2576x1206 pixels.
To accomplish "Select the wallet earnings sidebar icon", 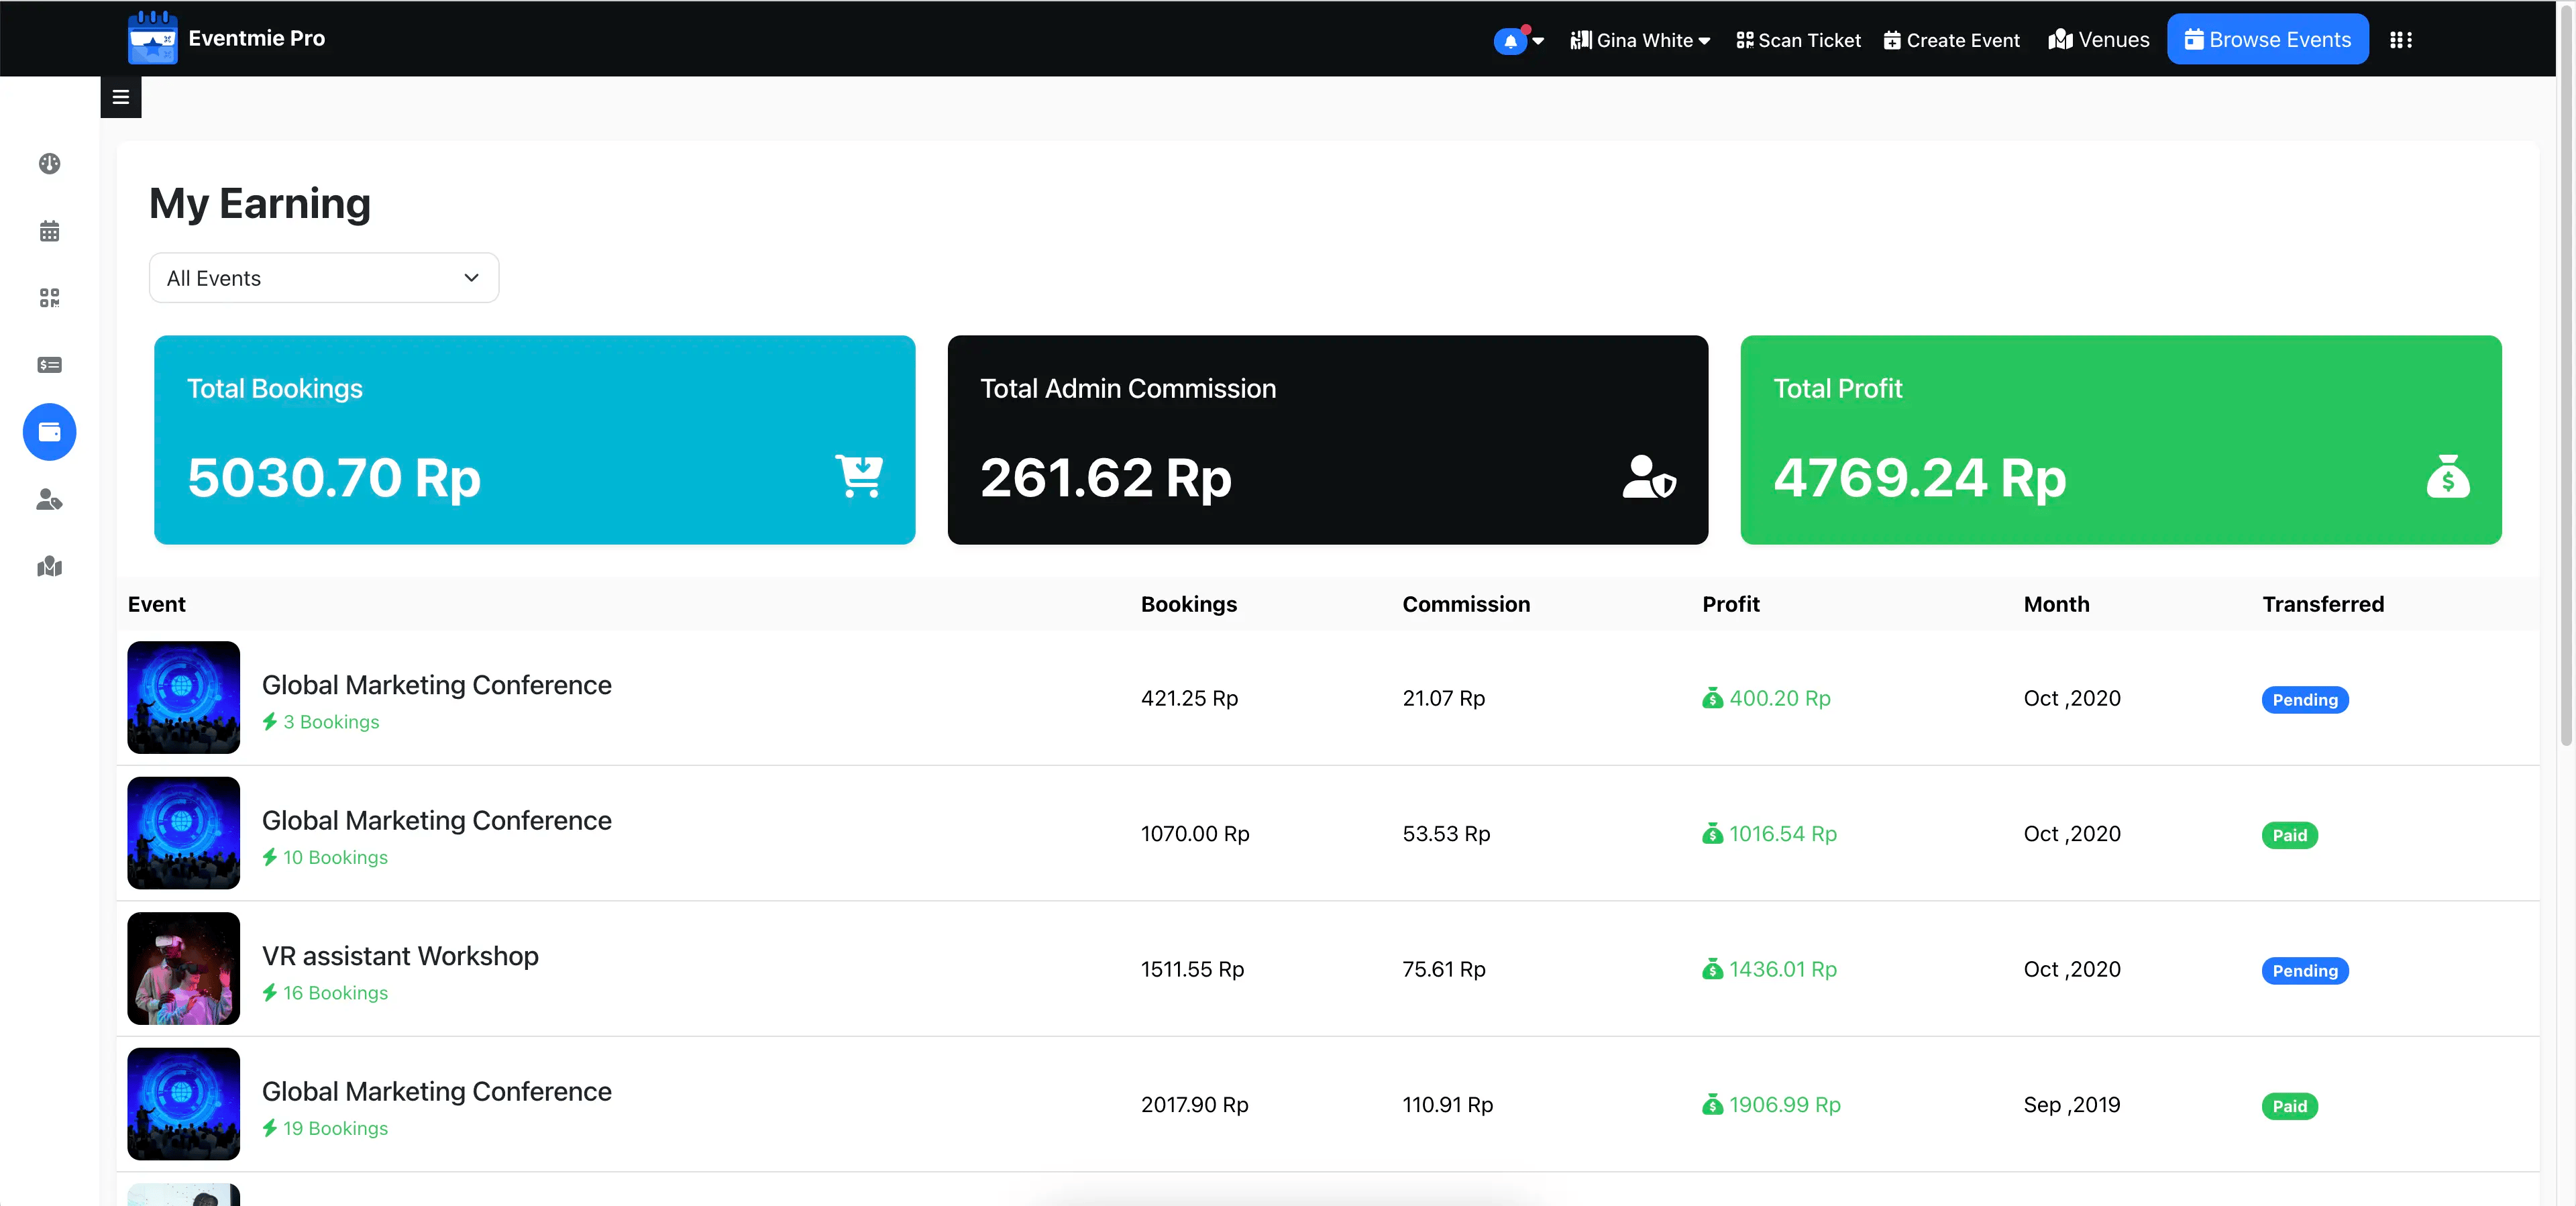I will pyautogui.click(x=49, y=432).
